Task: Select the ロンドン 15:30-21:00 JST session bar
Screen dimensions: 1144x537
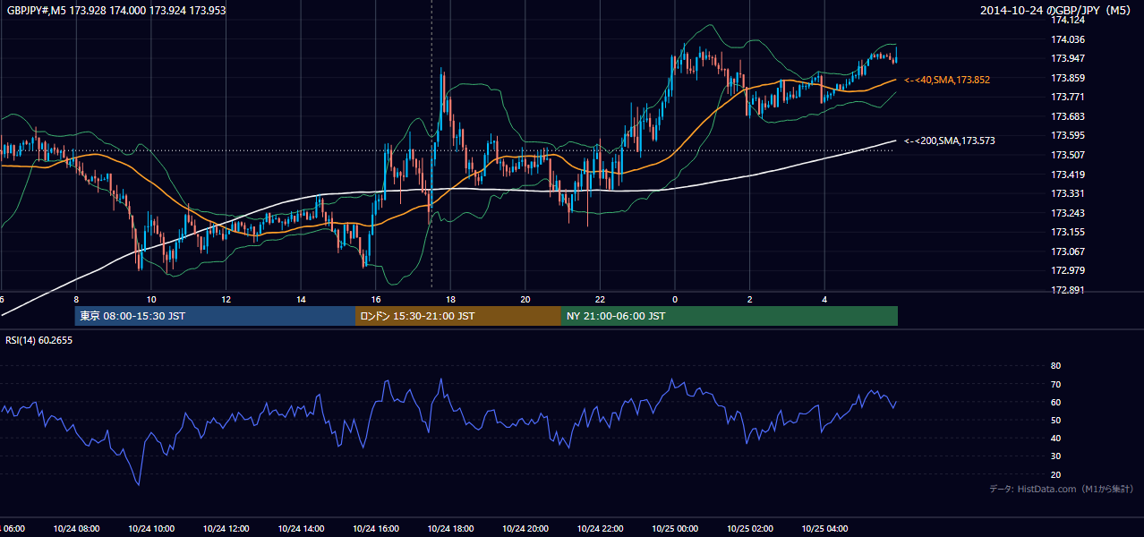Action: click(458, 316)
